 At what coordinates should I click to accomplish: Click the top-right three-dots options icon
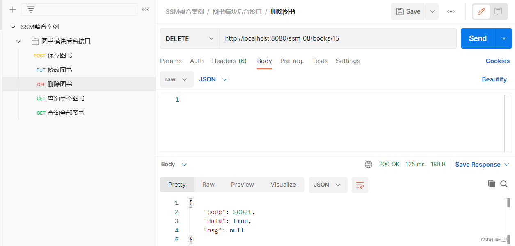click(x=451, y=11)
